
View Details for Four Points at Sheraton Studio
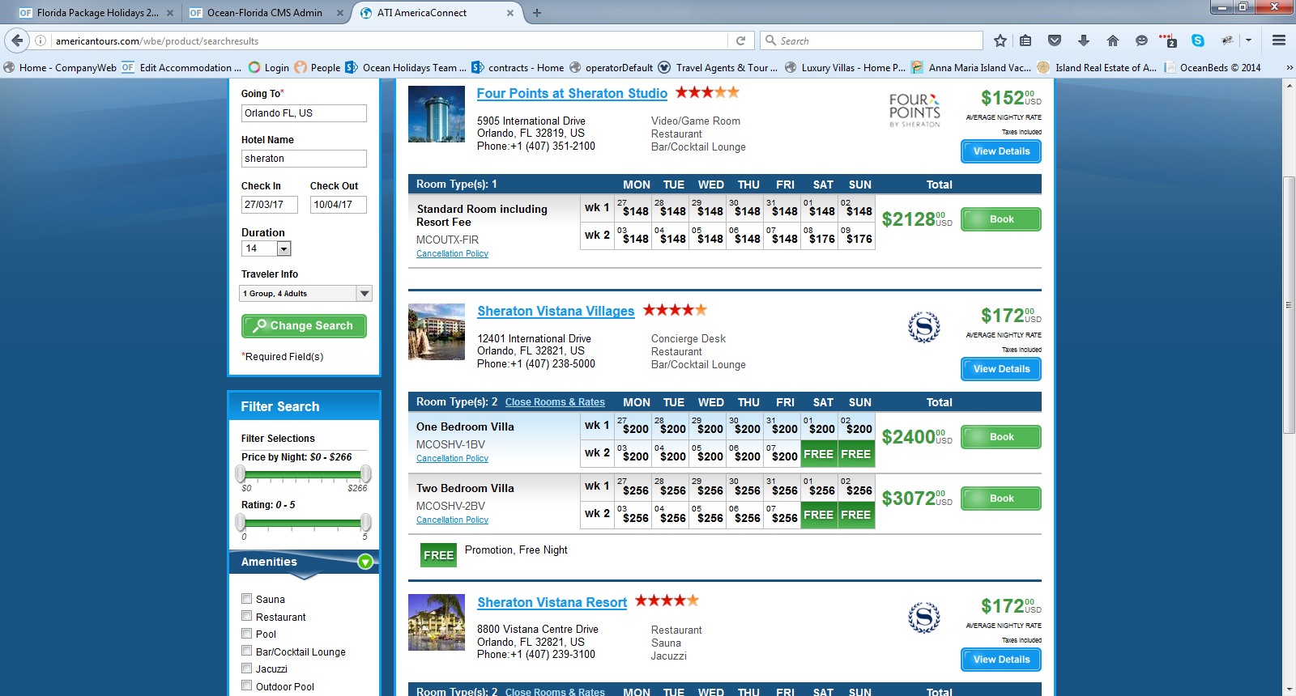(x=1001, y=151)
